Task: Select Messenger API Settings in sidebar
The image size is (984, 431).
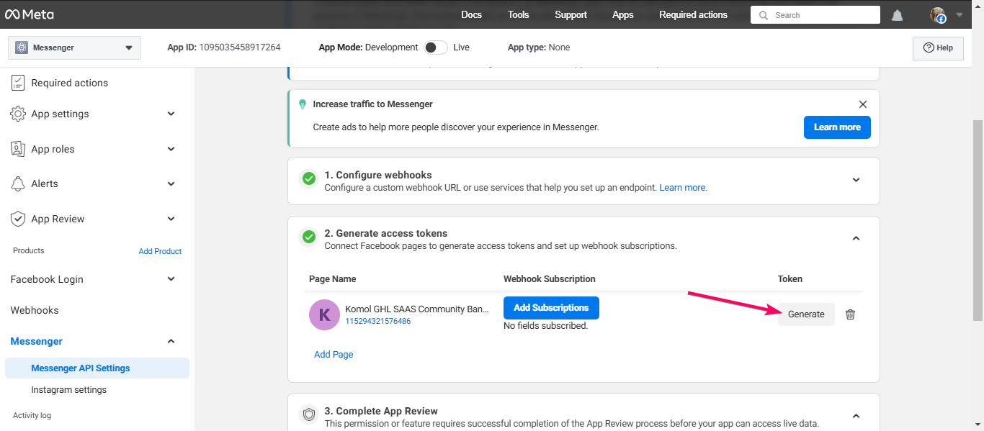Action: [x=97, y=368]
